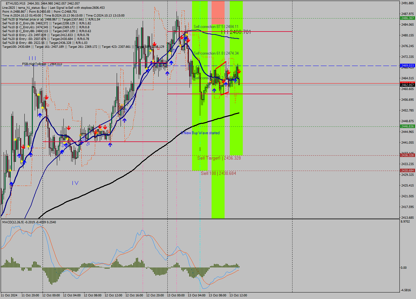Select the 'Sell %10 @ C_Entry61' row
This screenshot has width=416, height=299.
click(46, 27)
